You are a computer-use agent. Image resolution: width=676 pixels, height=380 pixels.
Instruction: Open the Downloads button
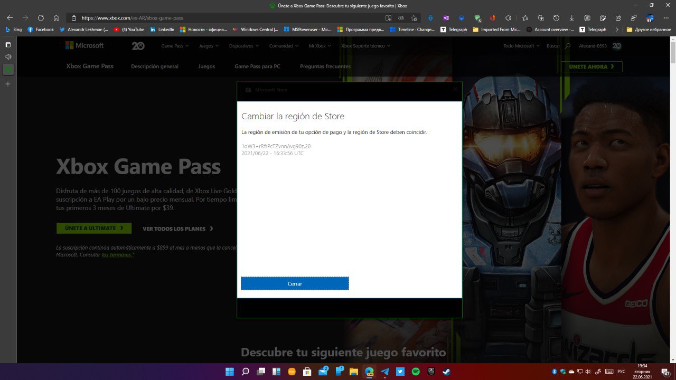click(x=571, y=18)
